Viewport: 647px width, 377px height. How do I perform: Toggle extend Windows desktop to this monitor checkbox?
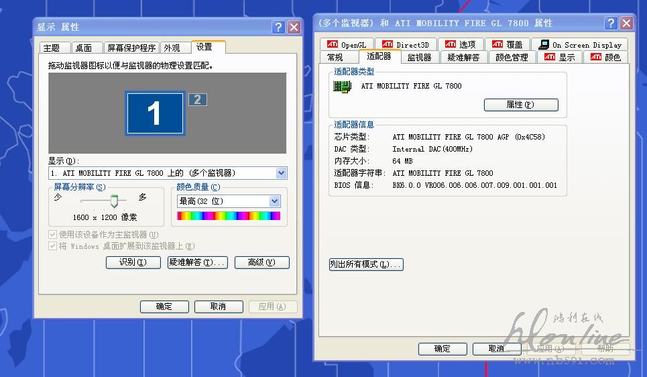53,246
